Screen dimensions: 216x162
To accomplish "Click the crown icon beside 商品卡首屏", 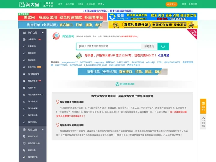I will coord(24,81).
